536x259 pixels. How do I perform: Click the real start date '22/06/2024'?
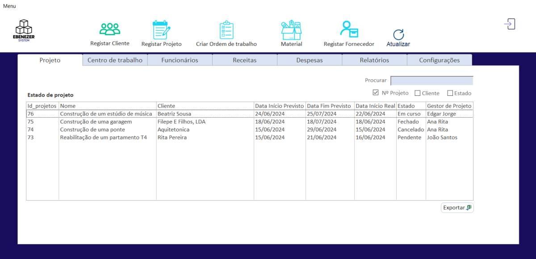point(370,114)
